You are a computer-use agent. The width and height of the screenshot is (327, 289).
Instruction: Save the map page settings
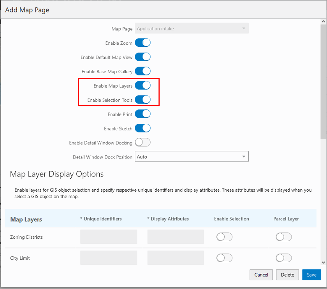pyautogui.click(x=311, y=275)
